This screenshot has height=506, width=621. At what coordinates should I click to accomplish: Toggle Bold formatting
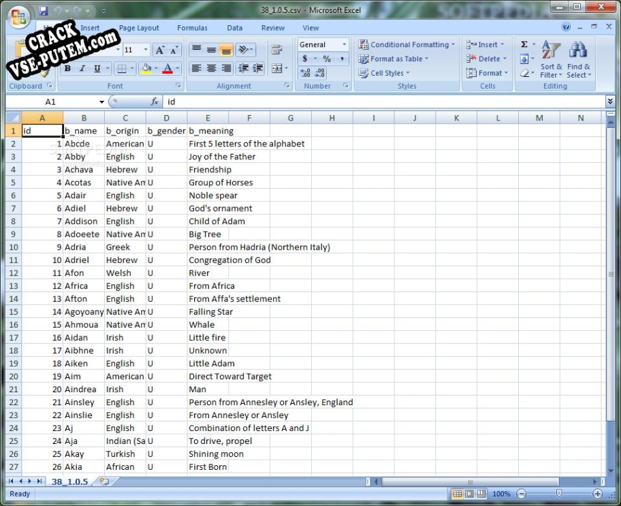pyautogui.click(x=67, y=69)
